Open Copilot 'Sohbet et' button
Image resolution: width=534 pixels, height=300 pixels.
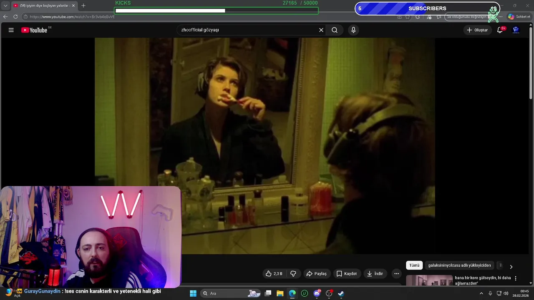pyautogui.click(x=519, y=17)
